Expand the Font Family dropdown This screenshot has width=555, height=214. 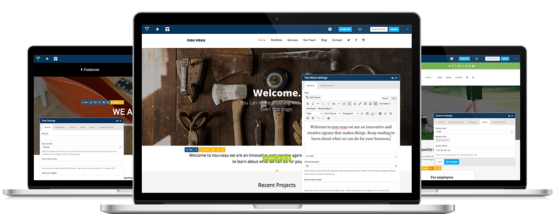click(x=333, y=113)
